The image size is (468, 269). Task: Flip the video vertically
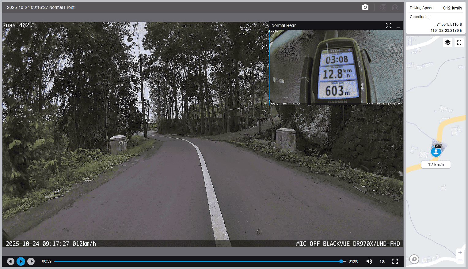click(383, 7)
